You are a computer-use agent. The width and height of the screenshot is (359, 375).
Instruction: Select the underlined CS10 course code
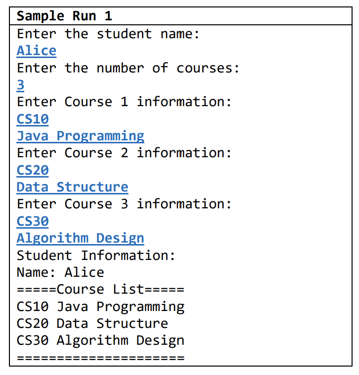point(33,119)
